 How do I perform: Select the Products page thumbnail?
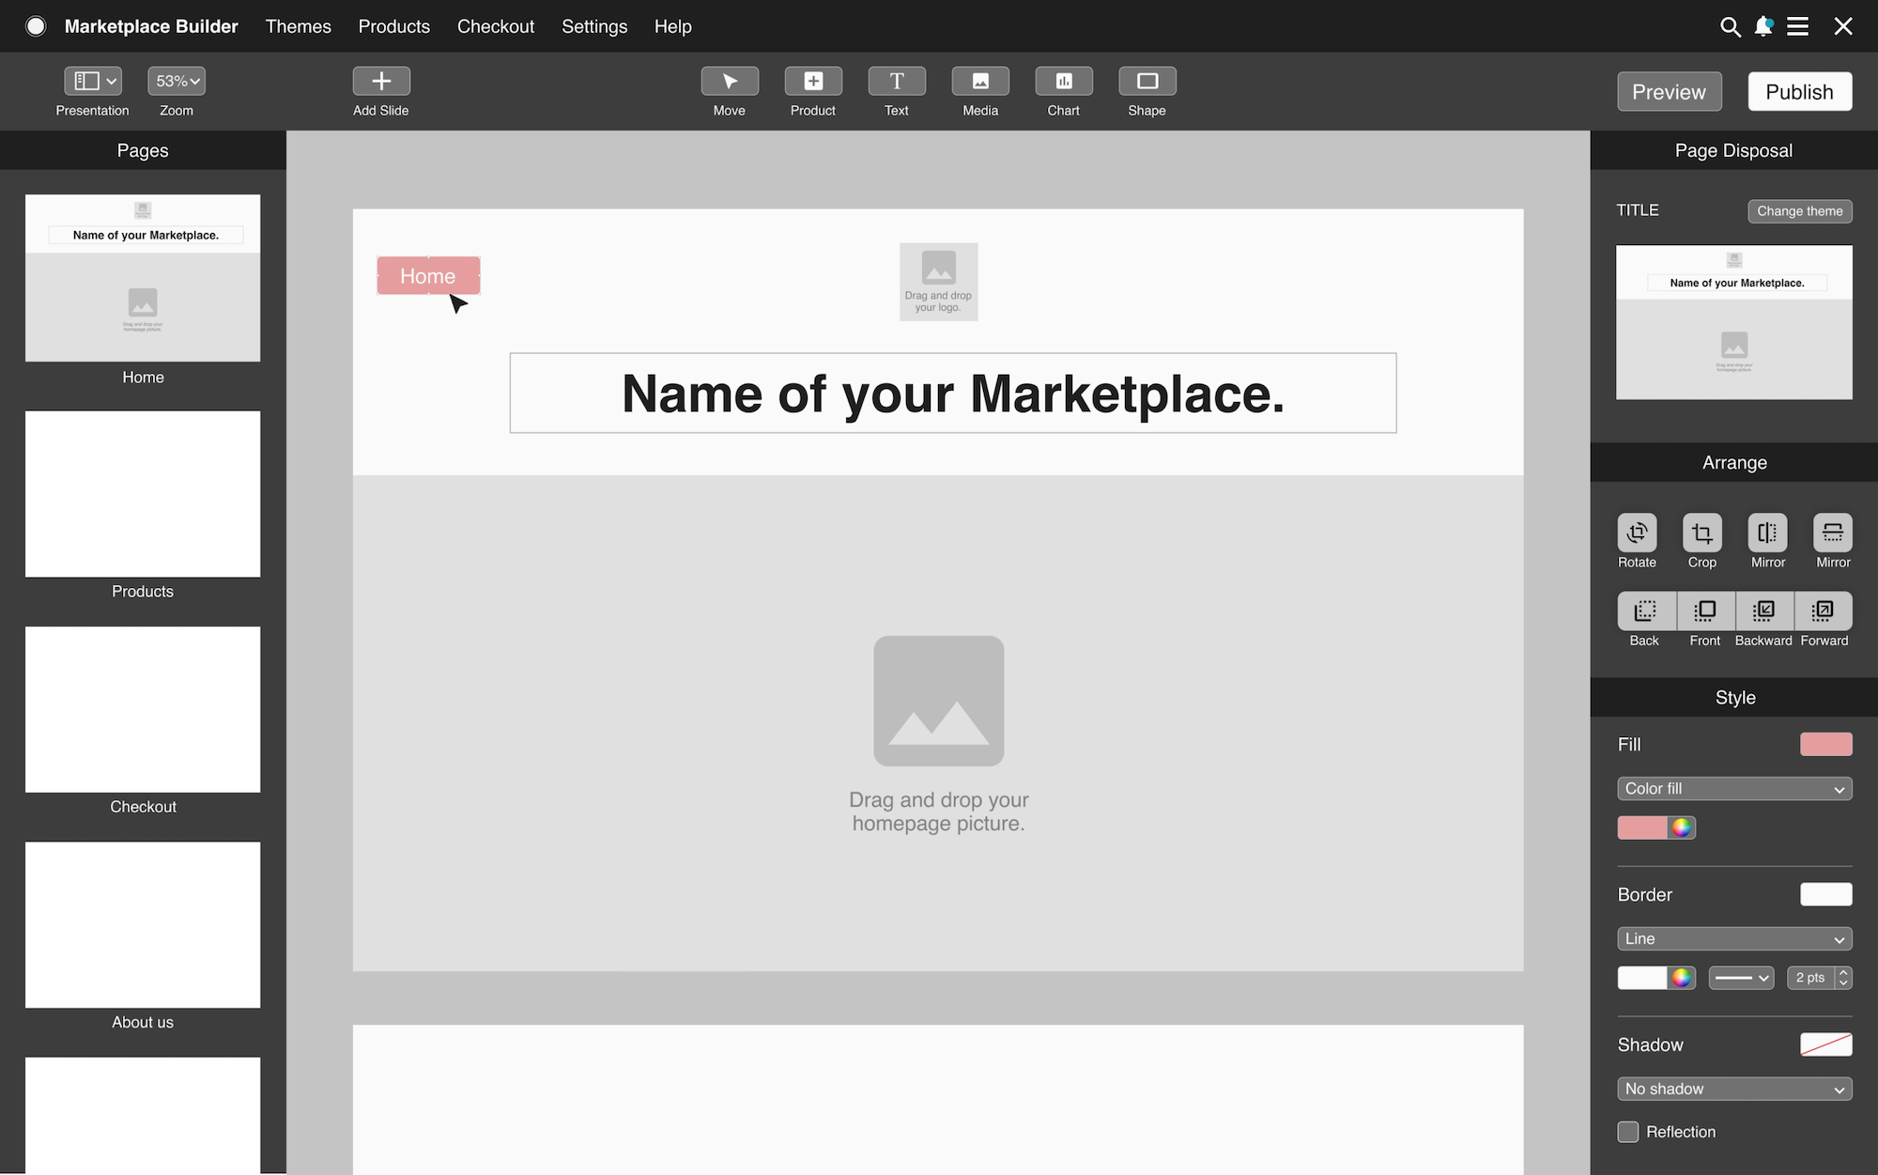(143, 494)
